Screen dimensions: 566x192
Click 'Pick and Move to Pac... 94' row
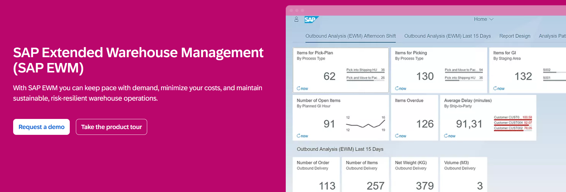464,70
